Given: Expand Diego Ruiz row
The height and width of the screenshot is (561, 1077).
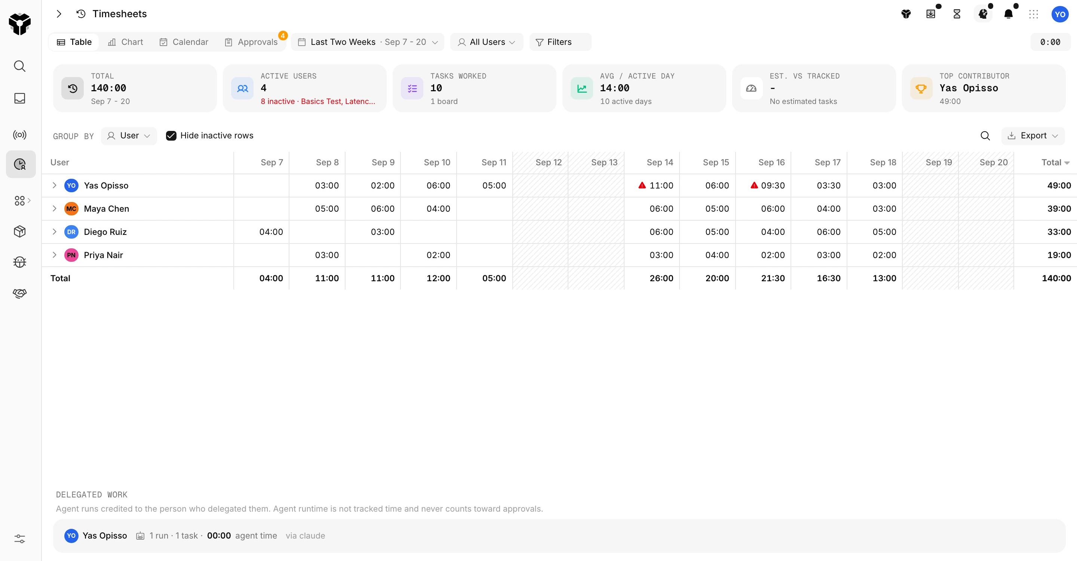Looking at the screenshot, I should [54, 232].
